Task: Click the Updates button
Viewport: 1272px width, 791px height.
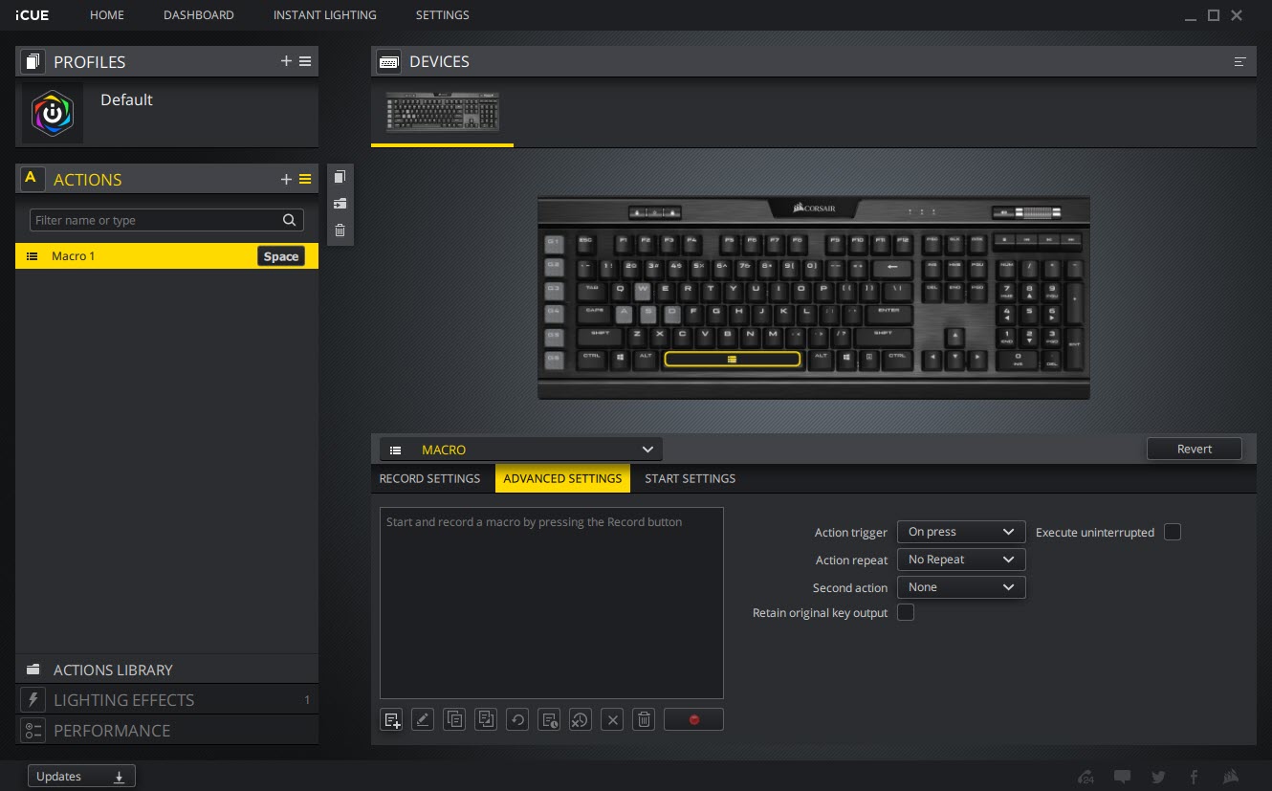Action: (x=81, y=777)
